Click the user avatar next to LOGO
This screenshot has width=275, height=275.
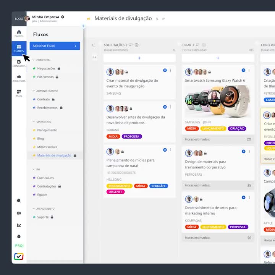coord(27,18)
